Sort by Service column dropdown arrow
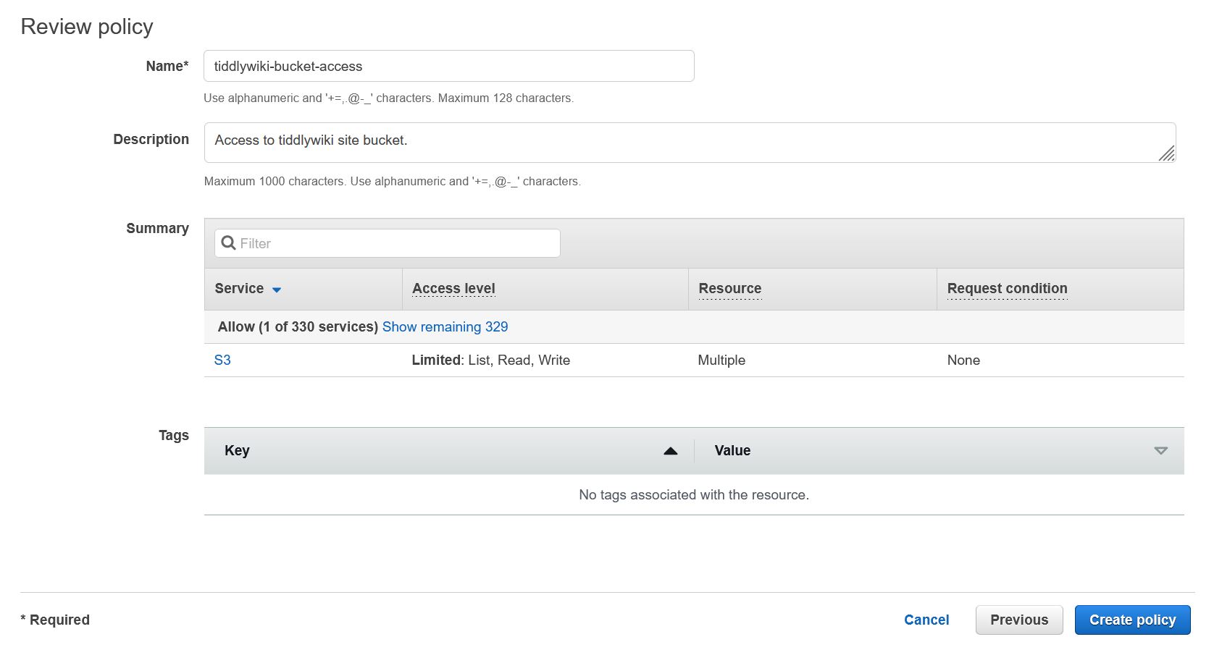This screenshot has height=650, width=1222. click(x=277, y=290)
